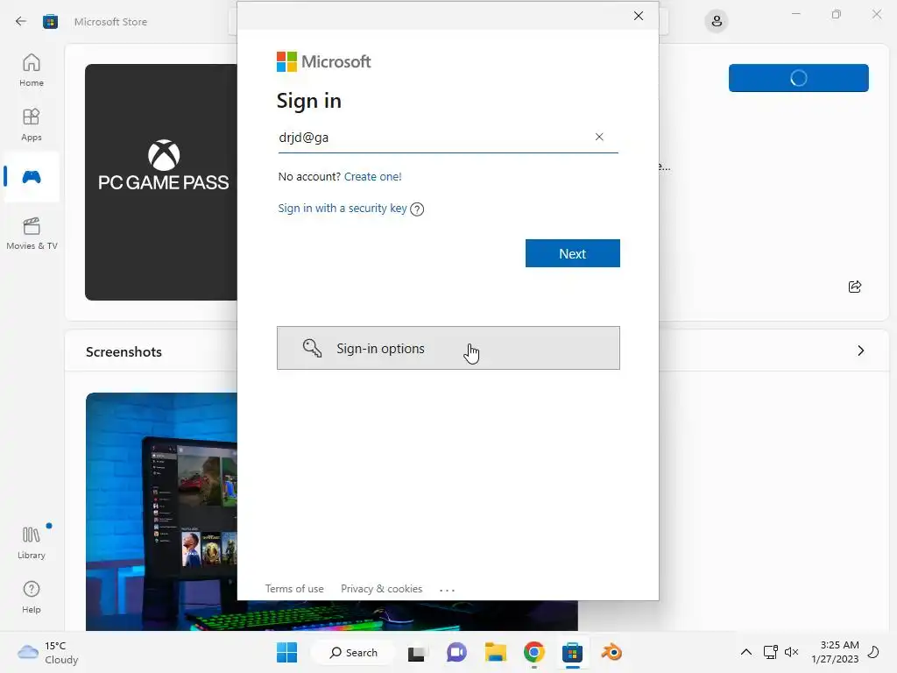
Task: Expand the Screenshots section chevron
Action: click(x=860, y=351)
